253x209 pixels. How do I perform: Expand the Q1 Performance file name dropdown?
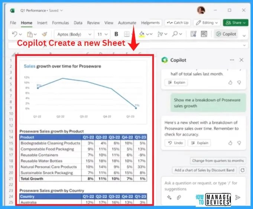pyautogui.click(x=61, y=10)
